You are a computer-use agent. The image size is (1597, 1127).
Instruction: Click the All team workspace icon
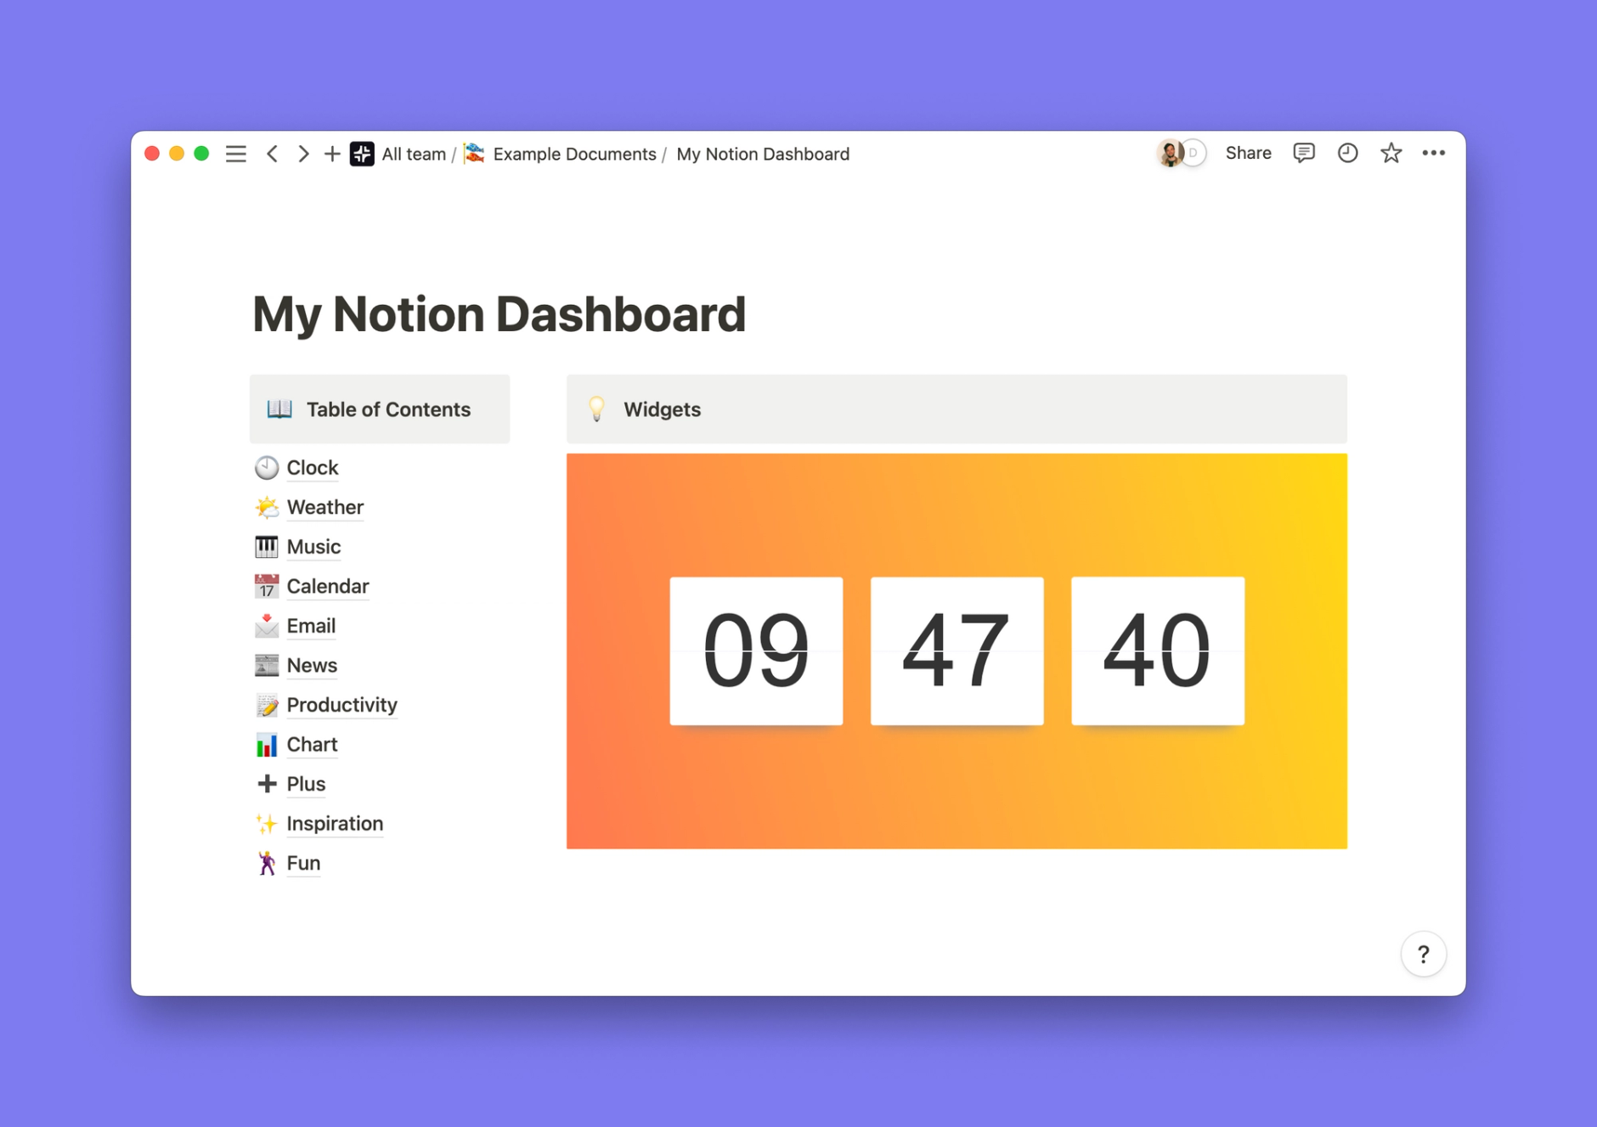362,154
